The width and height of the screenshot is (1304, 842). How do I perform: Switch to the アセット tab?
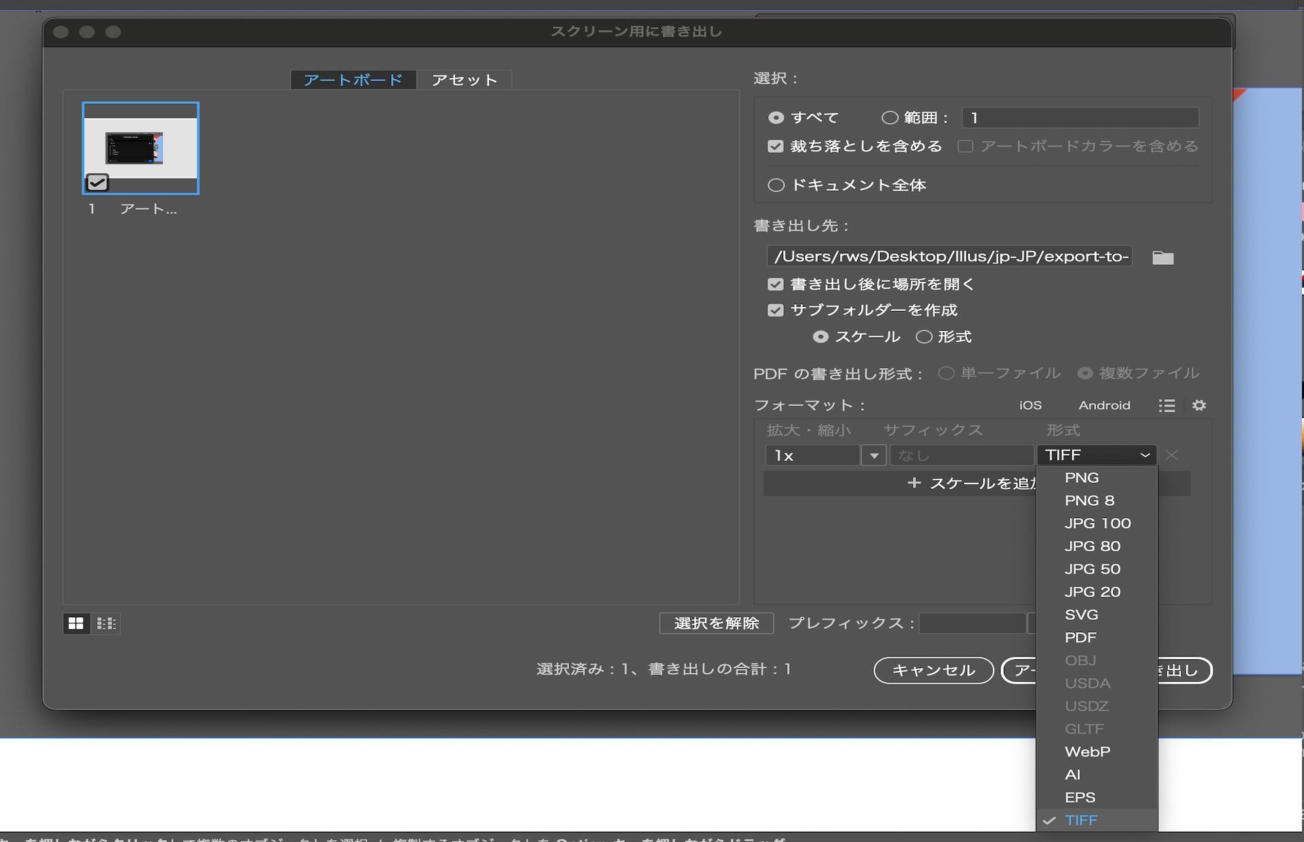(x=464, y=79)
